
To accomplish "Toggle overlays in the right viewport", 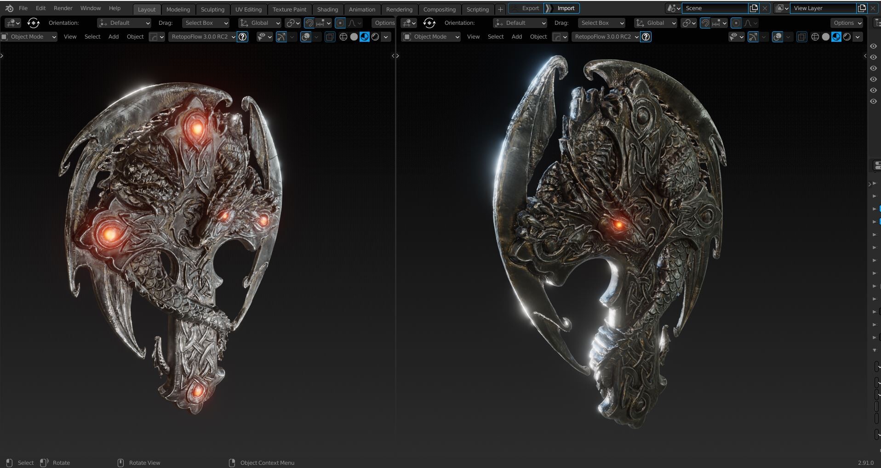I will [x=778, y=37].
